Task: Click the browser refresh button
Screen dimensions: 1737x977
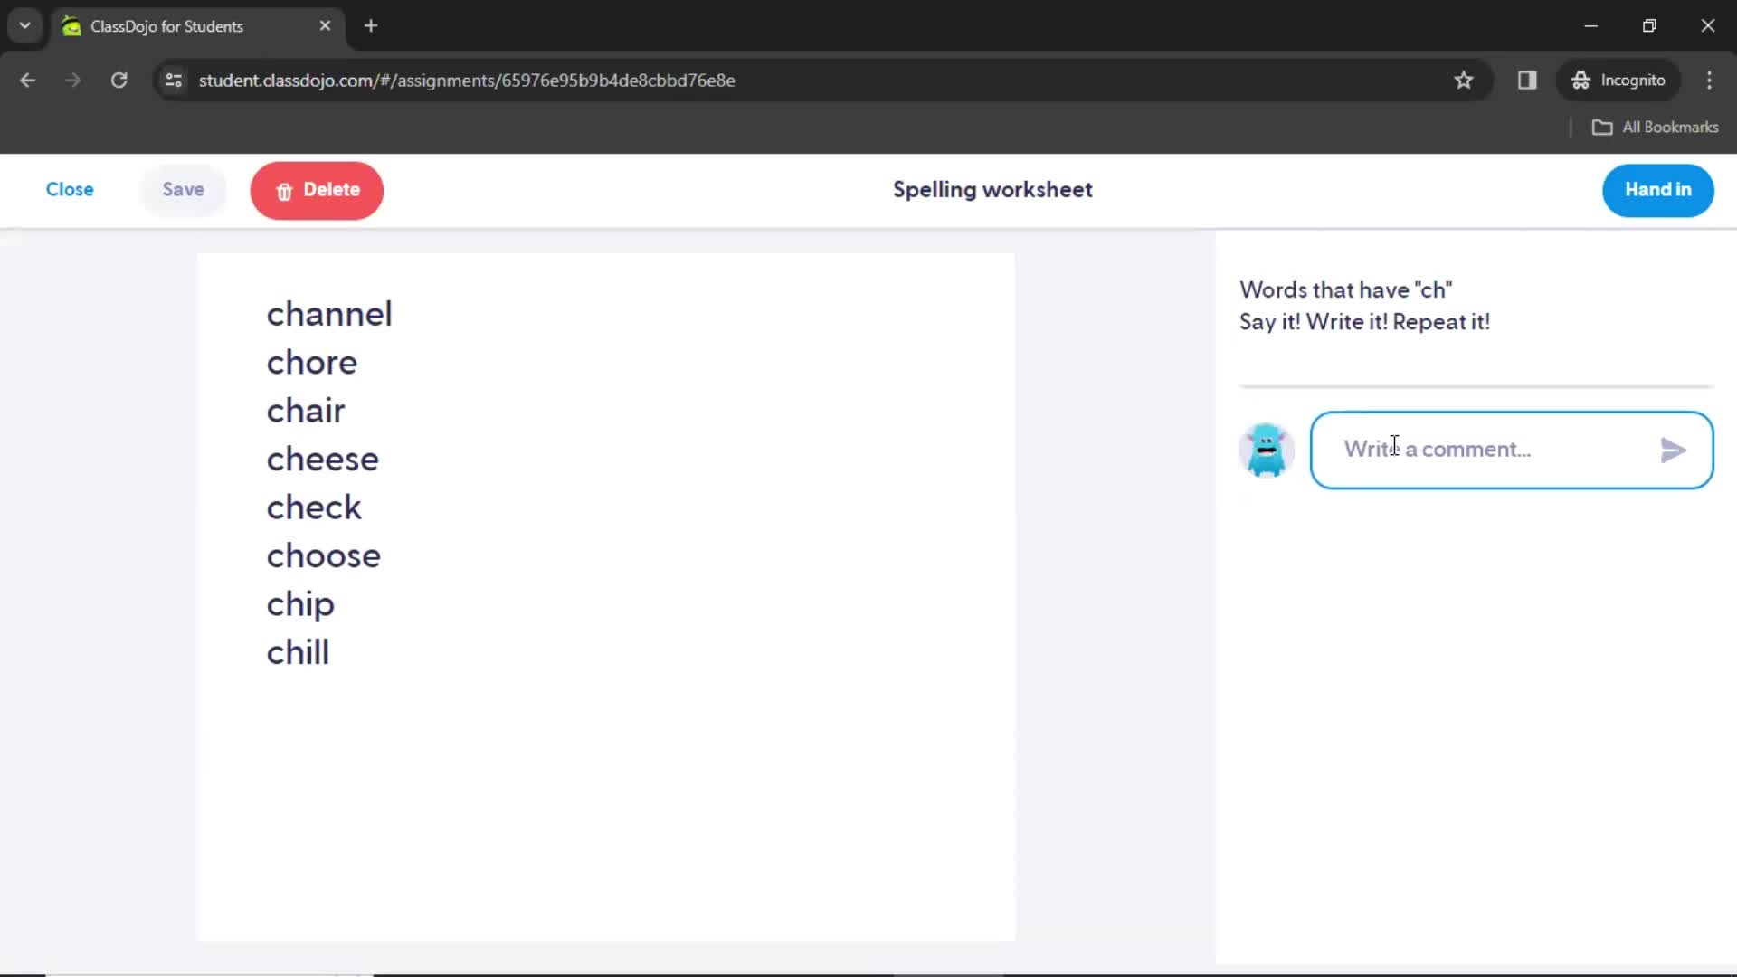Action: pyautogui.click(x=119, y=80)
